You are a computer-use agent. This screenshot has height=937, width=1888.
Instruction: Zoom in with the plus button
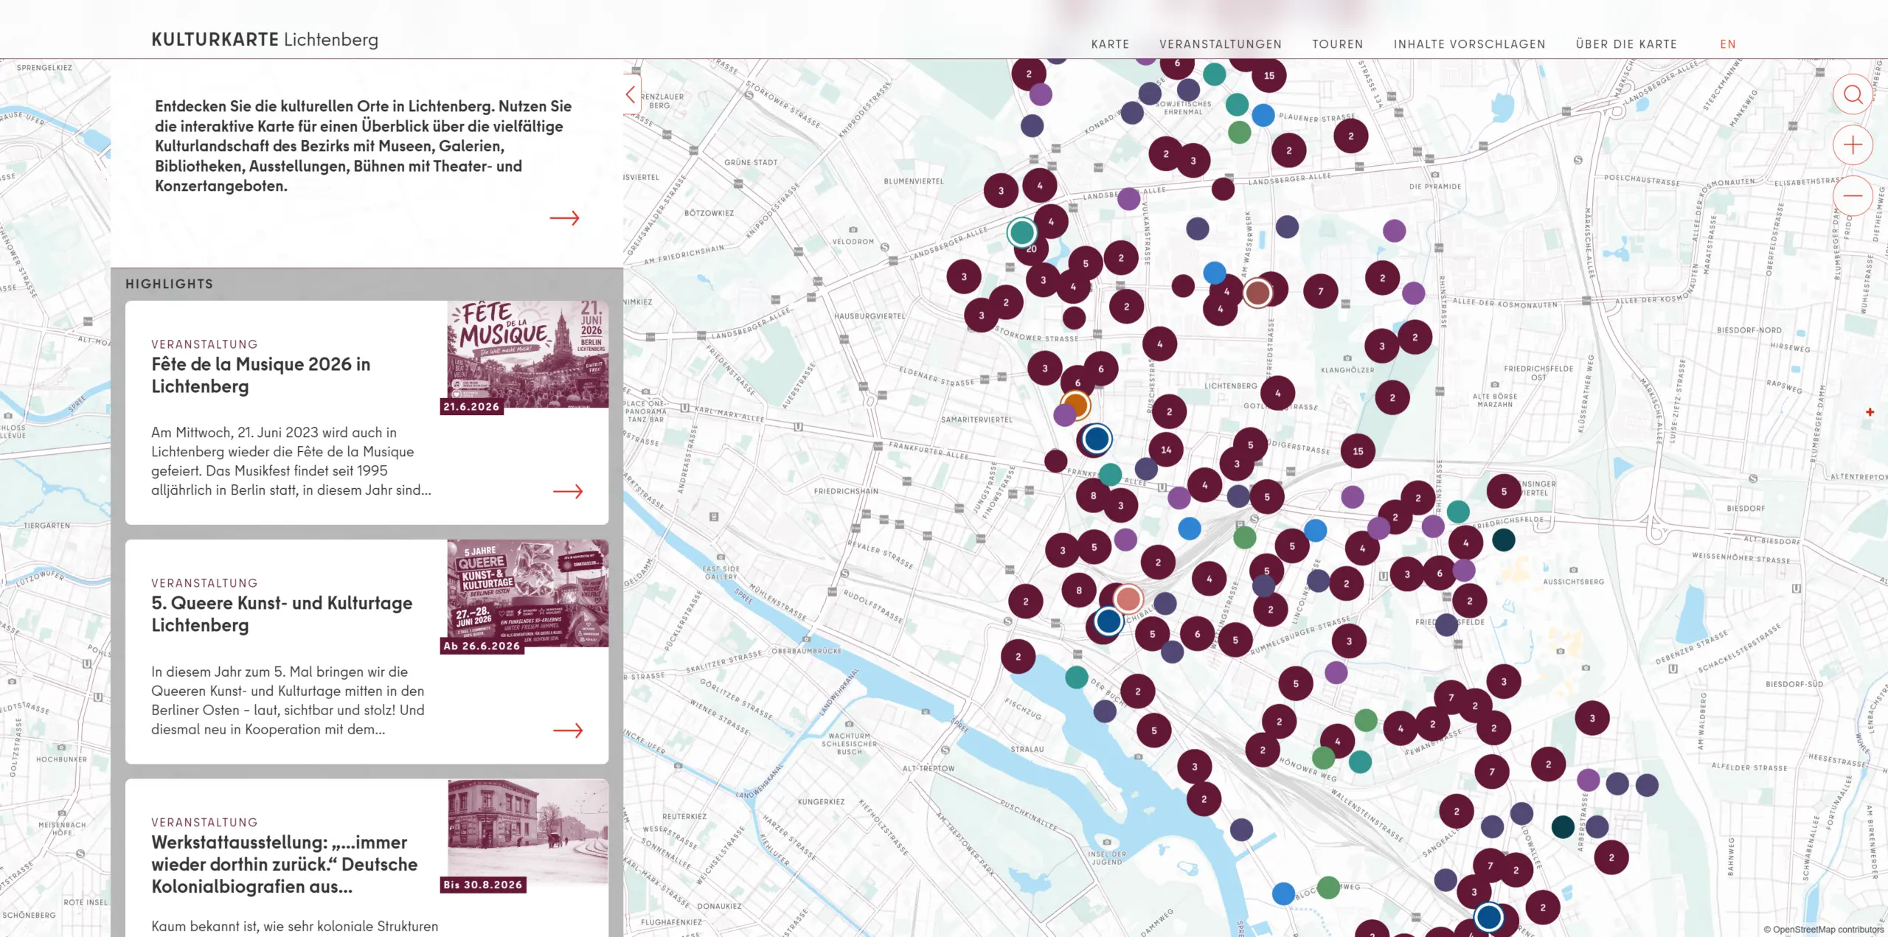[x=1853, y=145]
